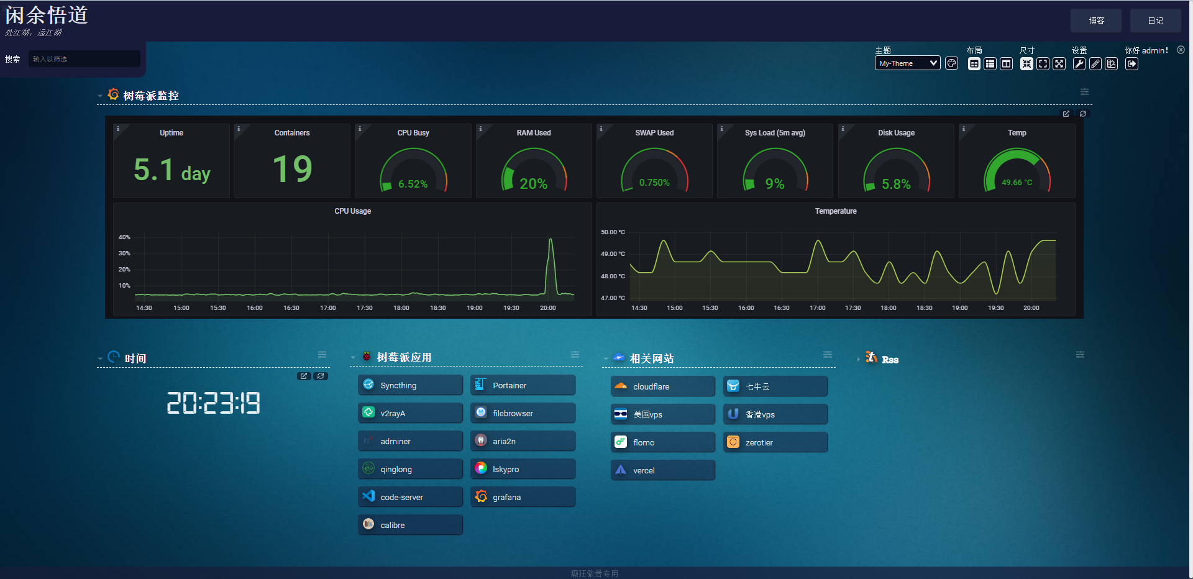This screenshot has width=1193, height=579.
Task: Collapse the 树莓派监控 section
Action: 100,96
